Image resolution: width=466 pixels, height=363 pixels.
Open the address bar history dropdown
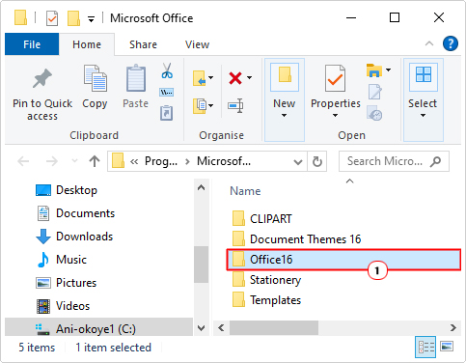pyautogui.click(x=298, y=162)
